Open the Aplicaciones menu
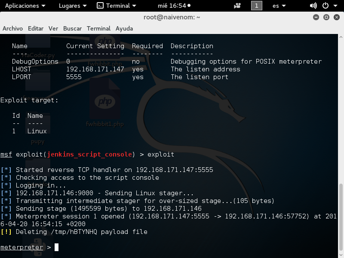This screenshot has width=344, height=258. coord(25,6)
